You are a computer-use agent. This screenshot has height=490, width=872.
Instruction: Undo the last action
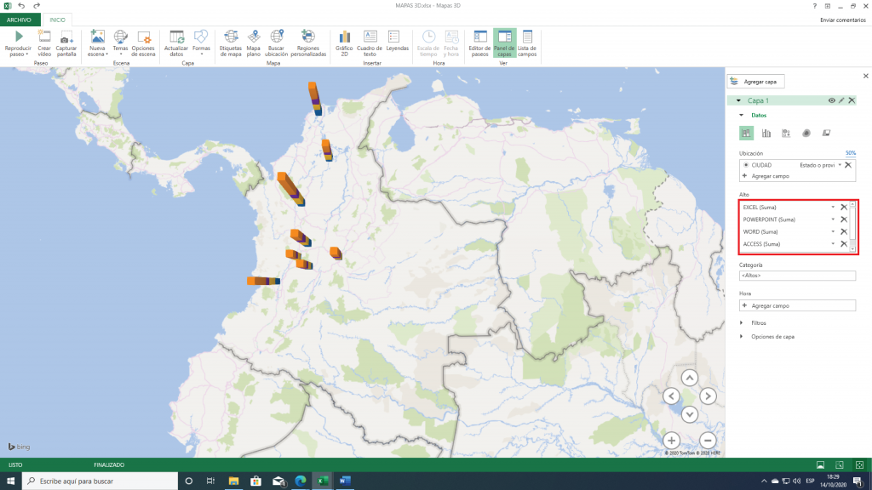[x=21, y=6]
